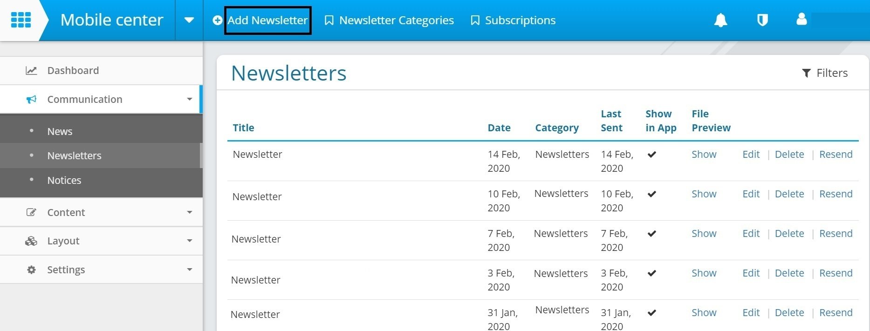Click the Dashboard chart icon
Image resolution: width=870 pixels, height=331 pixels.
[x=31, y=71]
